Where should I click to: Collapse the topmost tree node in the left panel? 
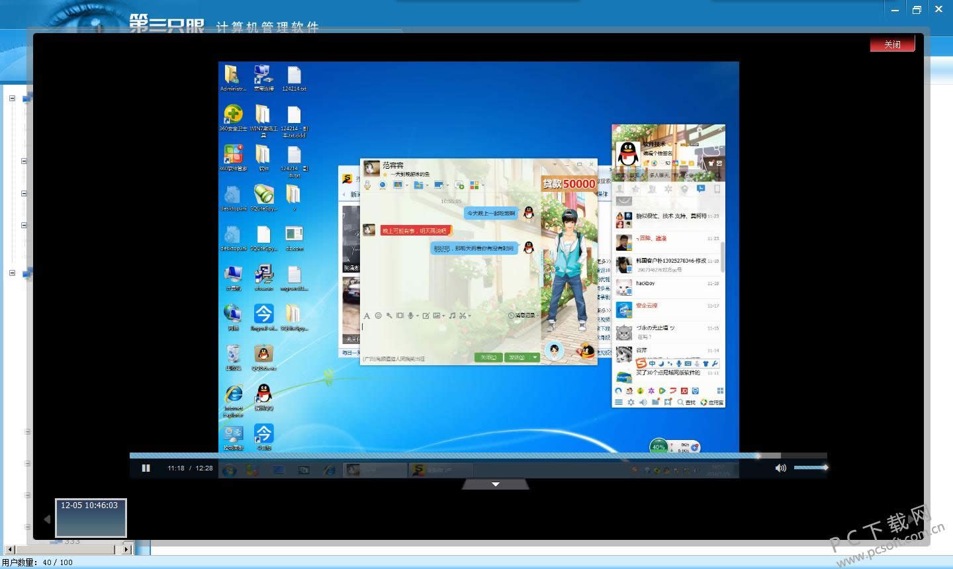coord(12,99)
